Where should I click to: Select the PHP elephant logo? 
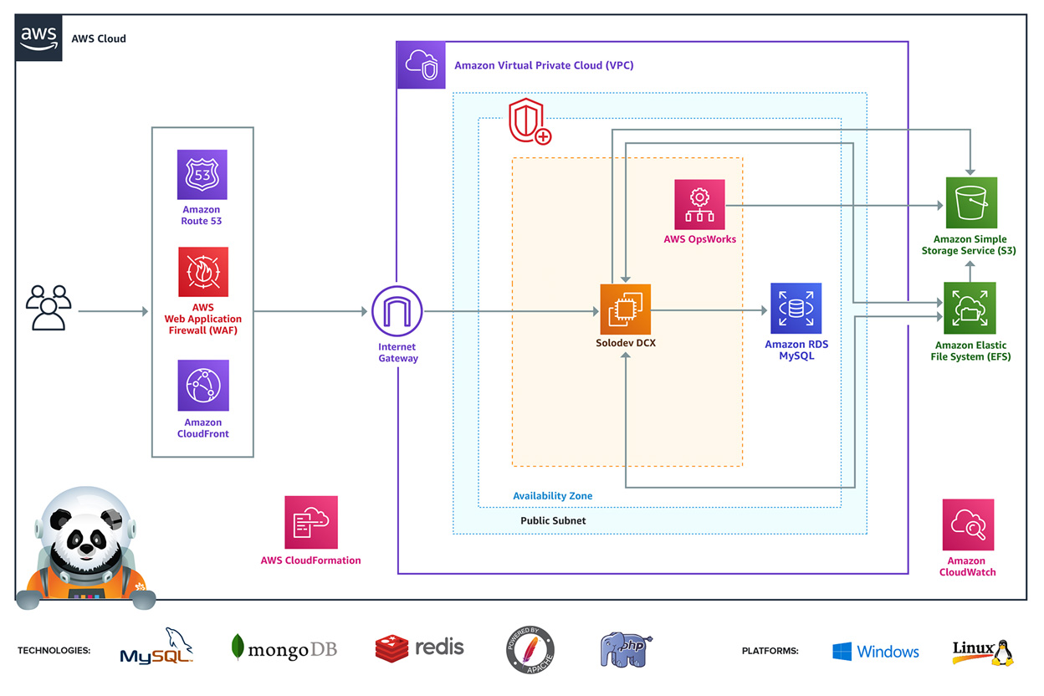tap(626, 649)
